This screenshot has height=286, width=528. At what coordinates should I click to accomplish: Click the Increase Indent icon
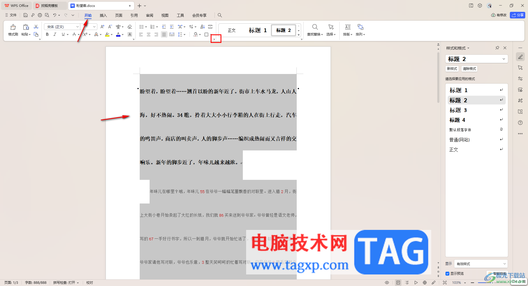(x=172, y=27)
